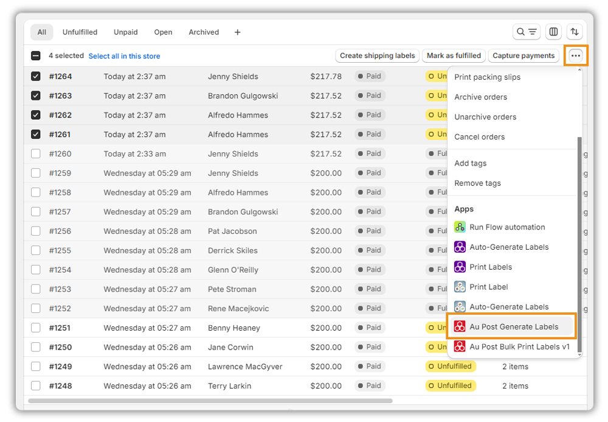This screenshot has width=608, height=422.
Task: Click 'Today at 2:33 am' date cell
Action: point(134,153)
